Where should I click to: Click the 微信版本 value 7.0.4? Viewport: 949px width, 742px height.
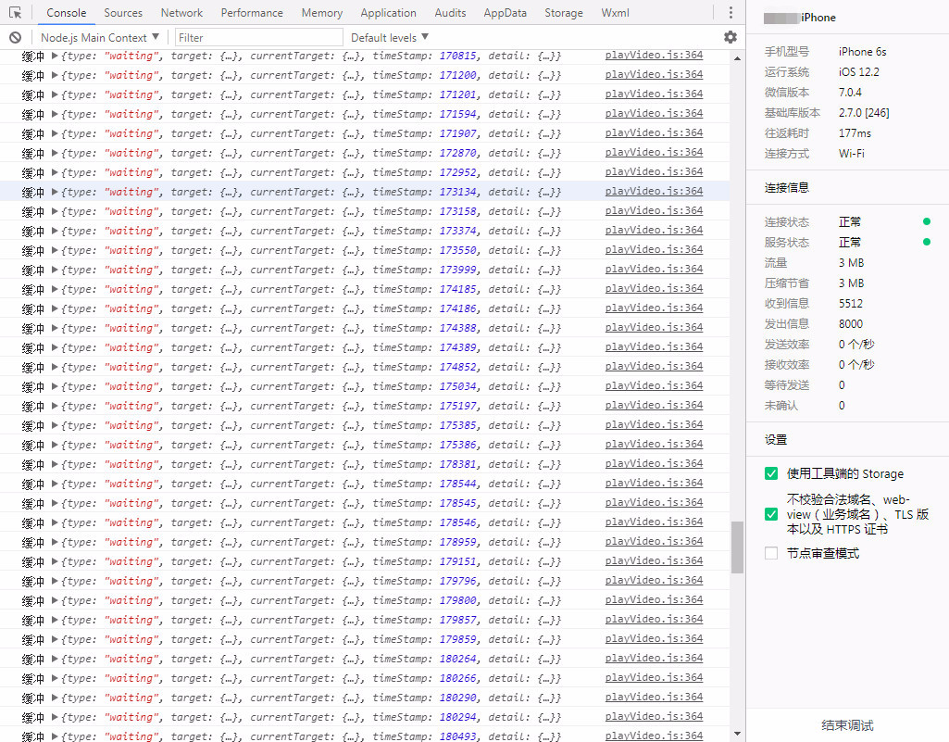850,93
